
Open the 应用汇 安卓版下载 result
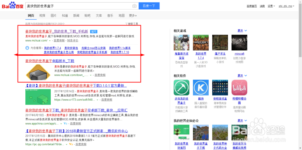pyautogui.click(x=76, y=111)
